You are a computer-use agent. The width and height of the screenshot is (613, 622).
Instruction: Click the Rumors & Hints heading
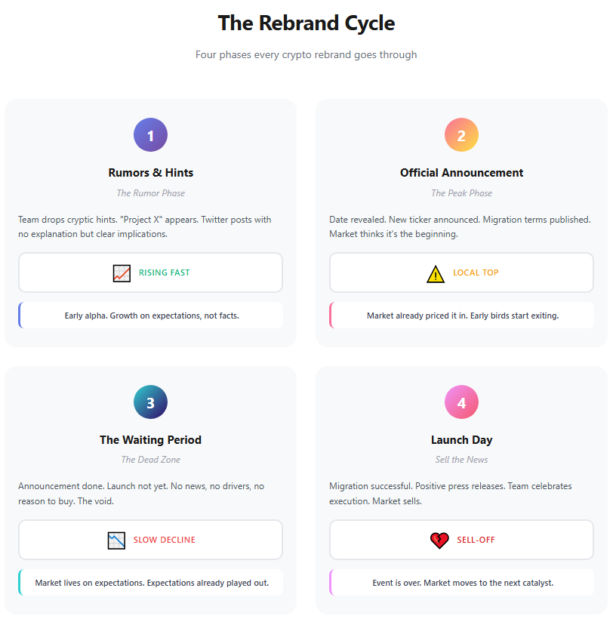(x=150, y=173)
